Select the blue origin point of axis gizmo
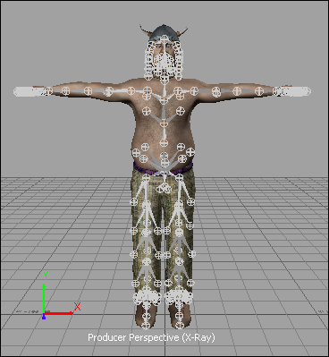329x357 pixels. pos(44,317)
